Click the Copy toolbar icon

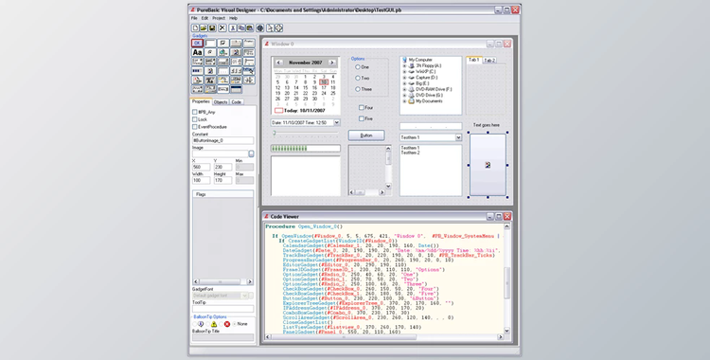pos(241,28)
